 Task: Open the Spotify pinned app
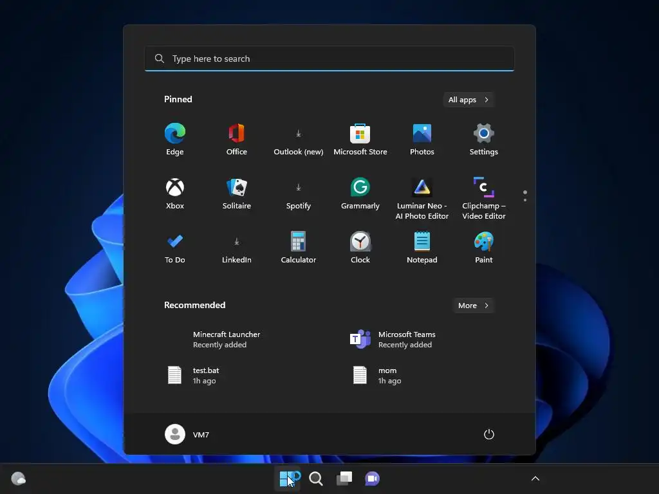point(299,194)
